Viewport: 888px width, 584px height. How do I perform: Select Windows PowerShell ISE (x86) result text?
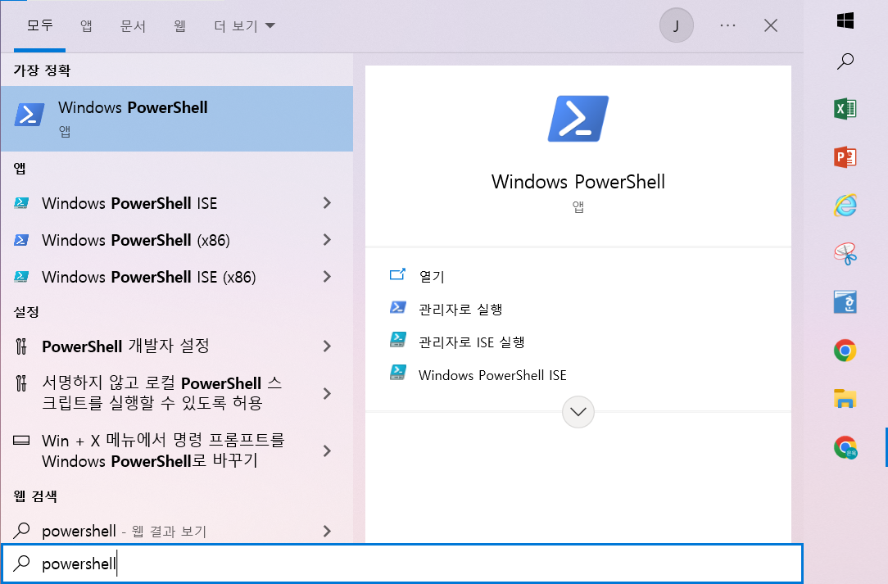(x=149, y=277)
